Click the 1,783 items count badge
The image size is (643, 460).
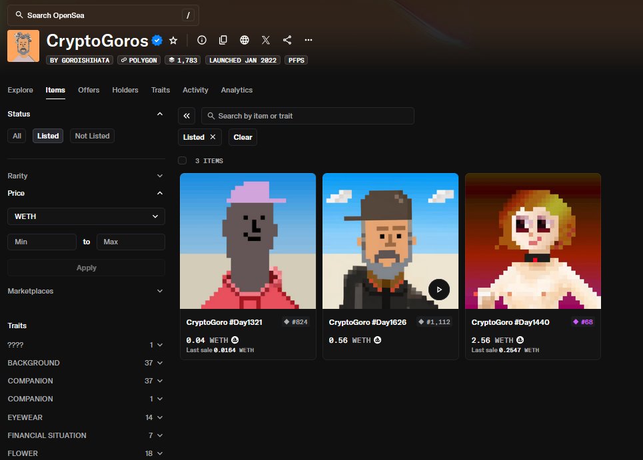183,60
